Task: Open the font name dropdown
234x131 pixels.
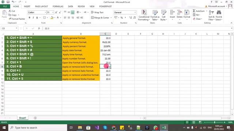Action: click(x=45, y=12)
